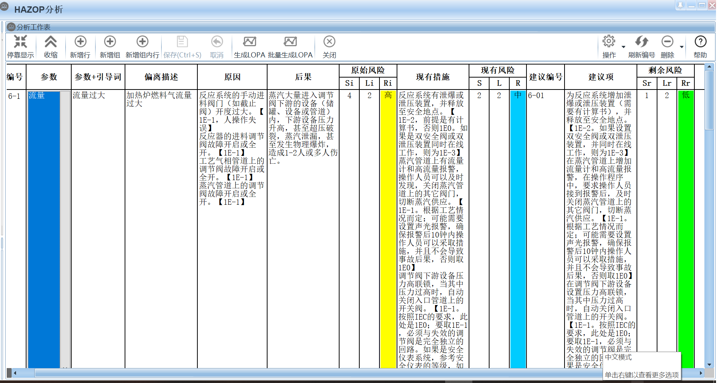
Task: Click the 编号 column header
Action: point(15,77)
